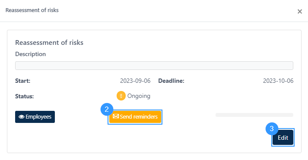This screenshot has width=308, height=160.
Task: Click the Start label
Action: click(22, 81)
